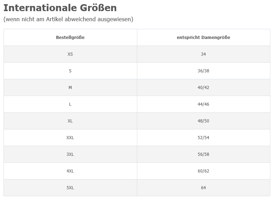Image resolution: width=278 pixels, height=208 pixels.
Task: Select the 3XL size cell
Action: click(x=70, y=154)
